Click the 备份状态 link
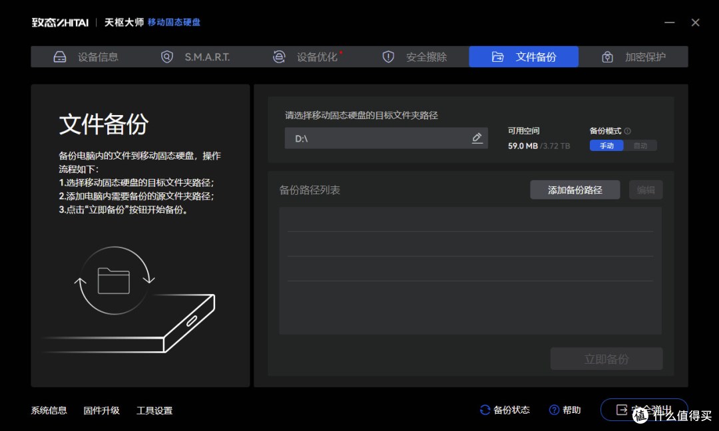 tap(505, 410)
